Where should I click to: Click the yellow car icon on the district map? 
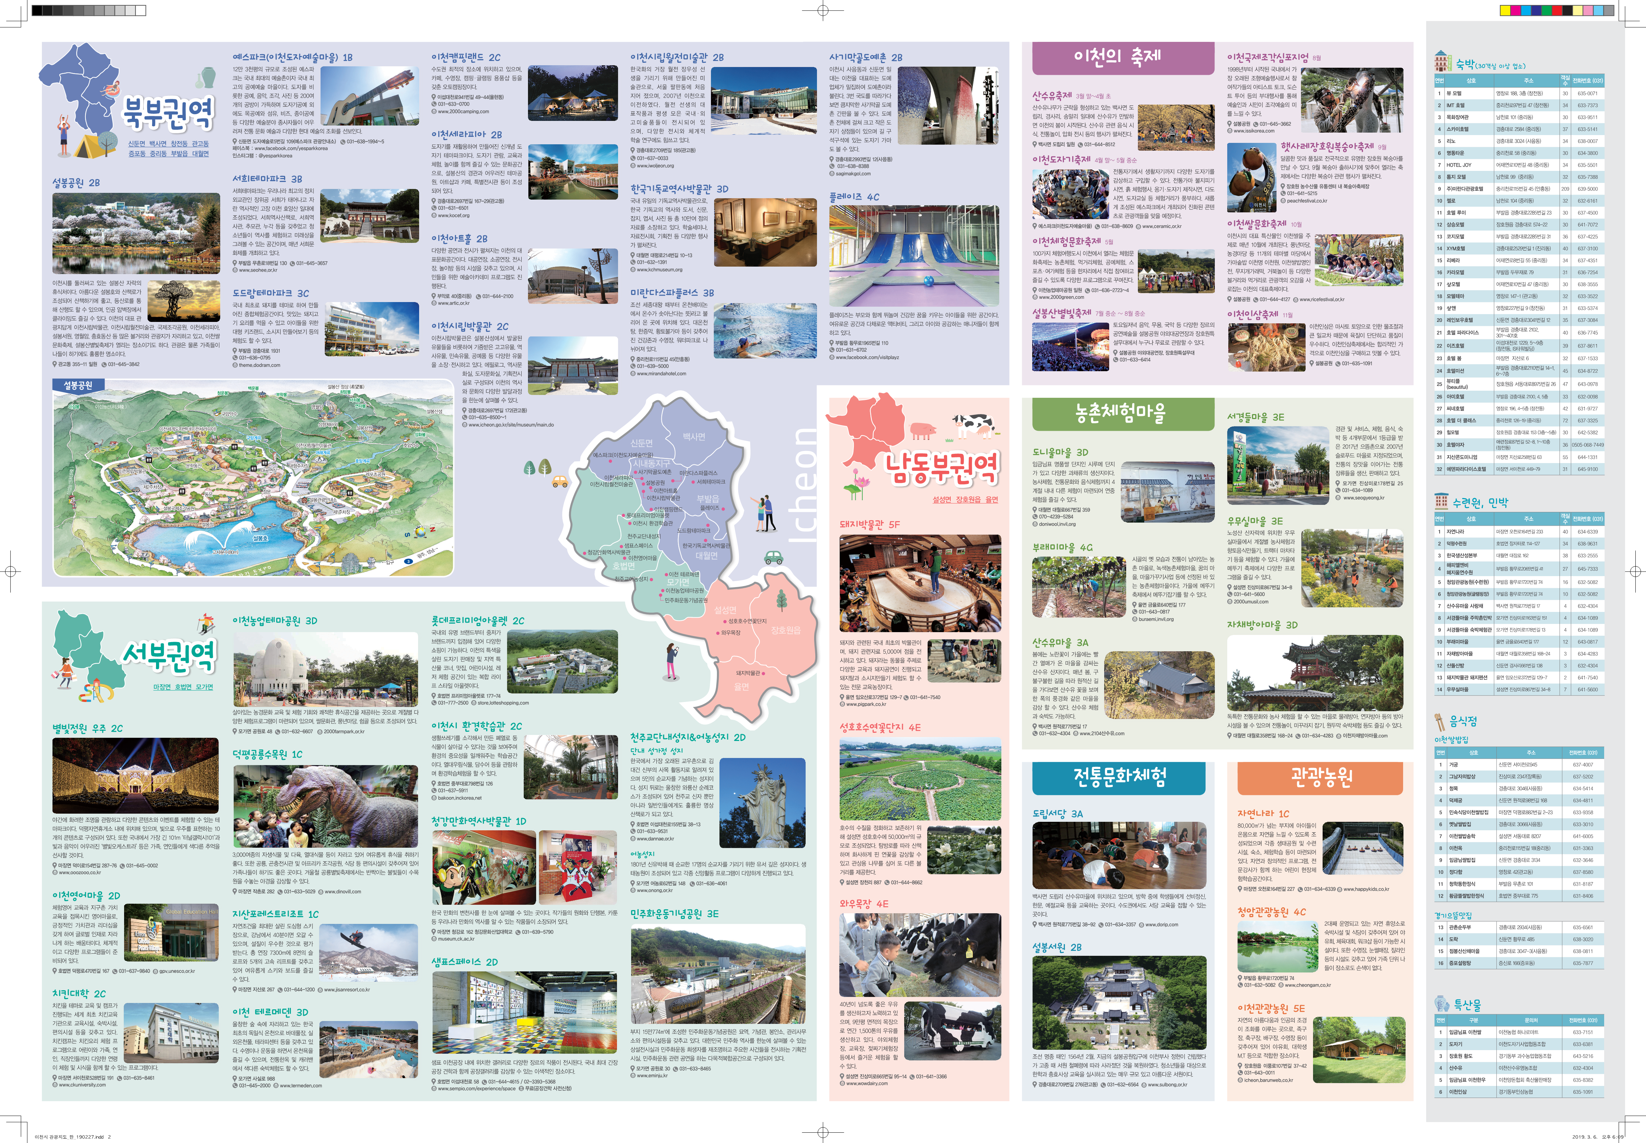[x=560, y=482]
